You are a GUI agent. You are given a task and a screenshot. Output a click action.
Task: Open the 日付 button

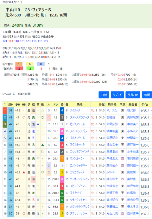tap(104, 95)
